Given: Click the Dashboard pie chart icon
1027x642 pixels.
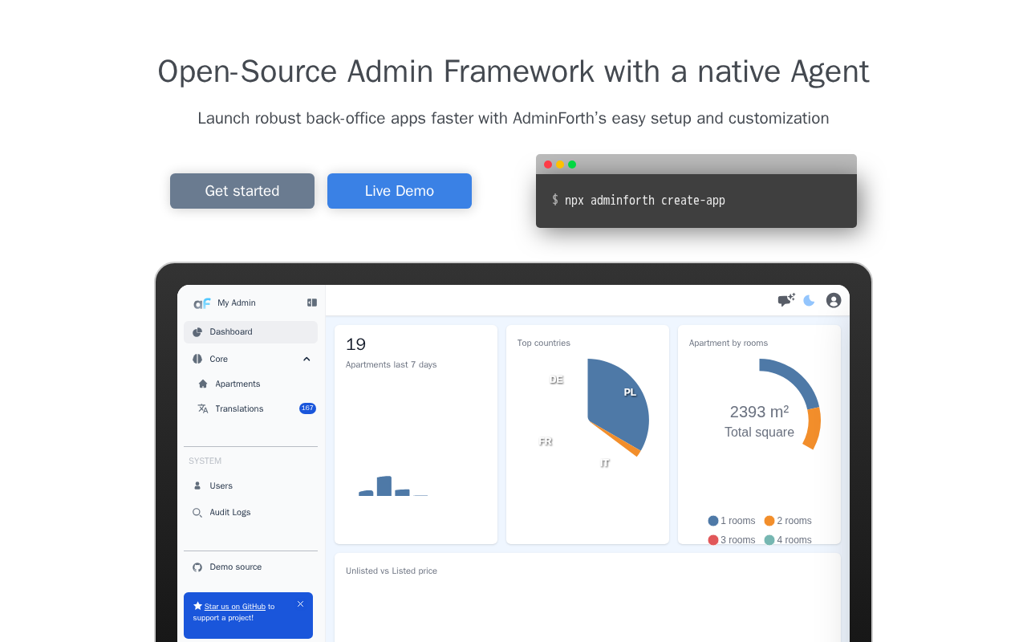Looking at the screenshot, I should coord(197,332).
